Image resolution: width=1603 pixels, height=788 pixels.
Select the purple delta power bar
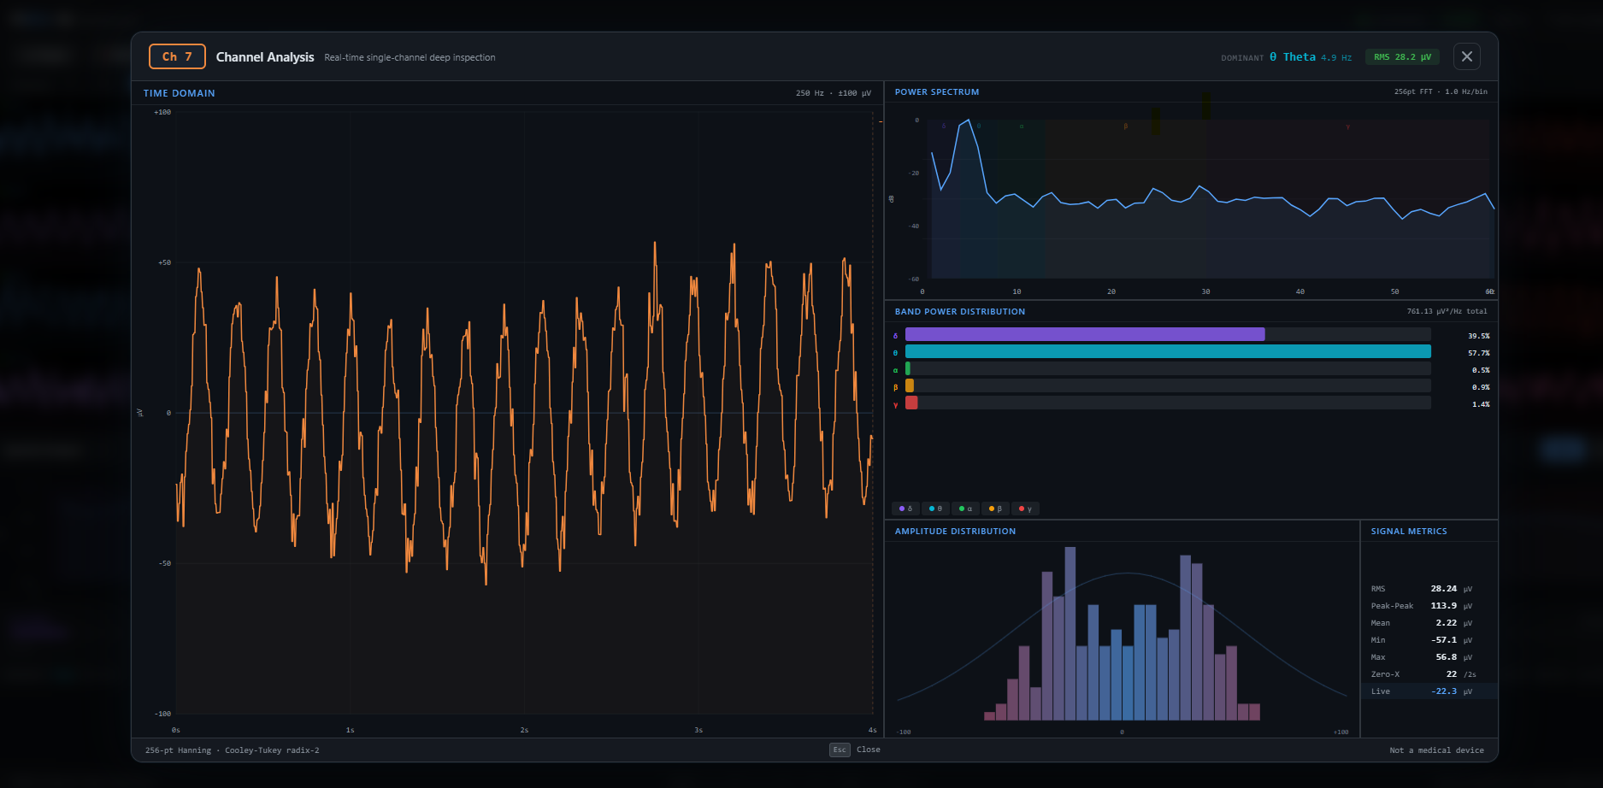1084,335
